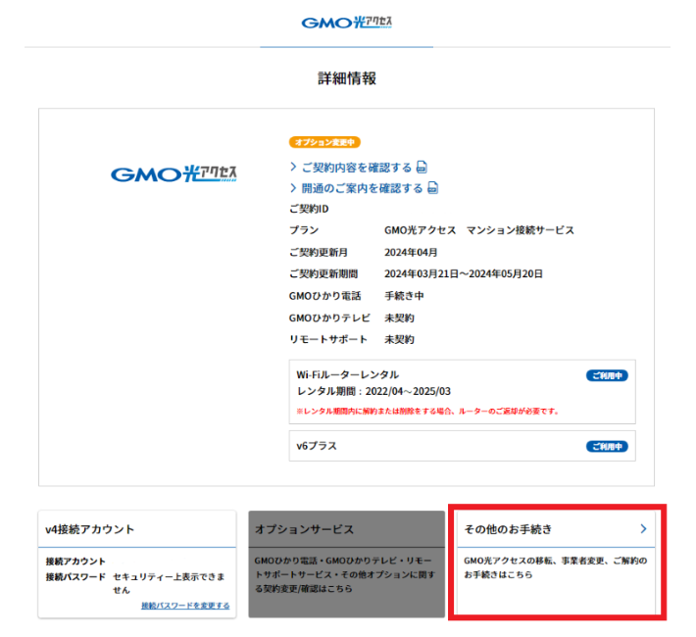This screenshot has height=637, width=696.
Task: Select the リモートサポート status 未契約
Action: point(399,339)
